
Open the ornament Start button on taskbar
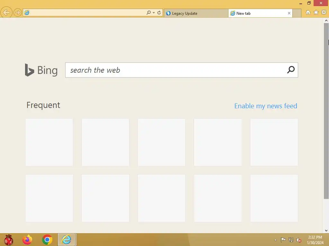pyautogui.click(x=8, y=240)
